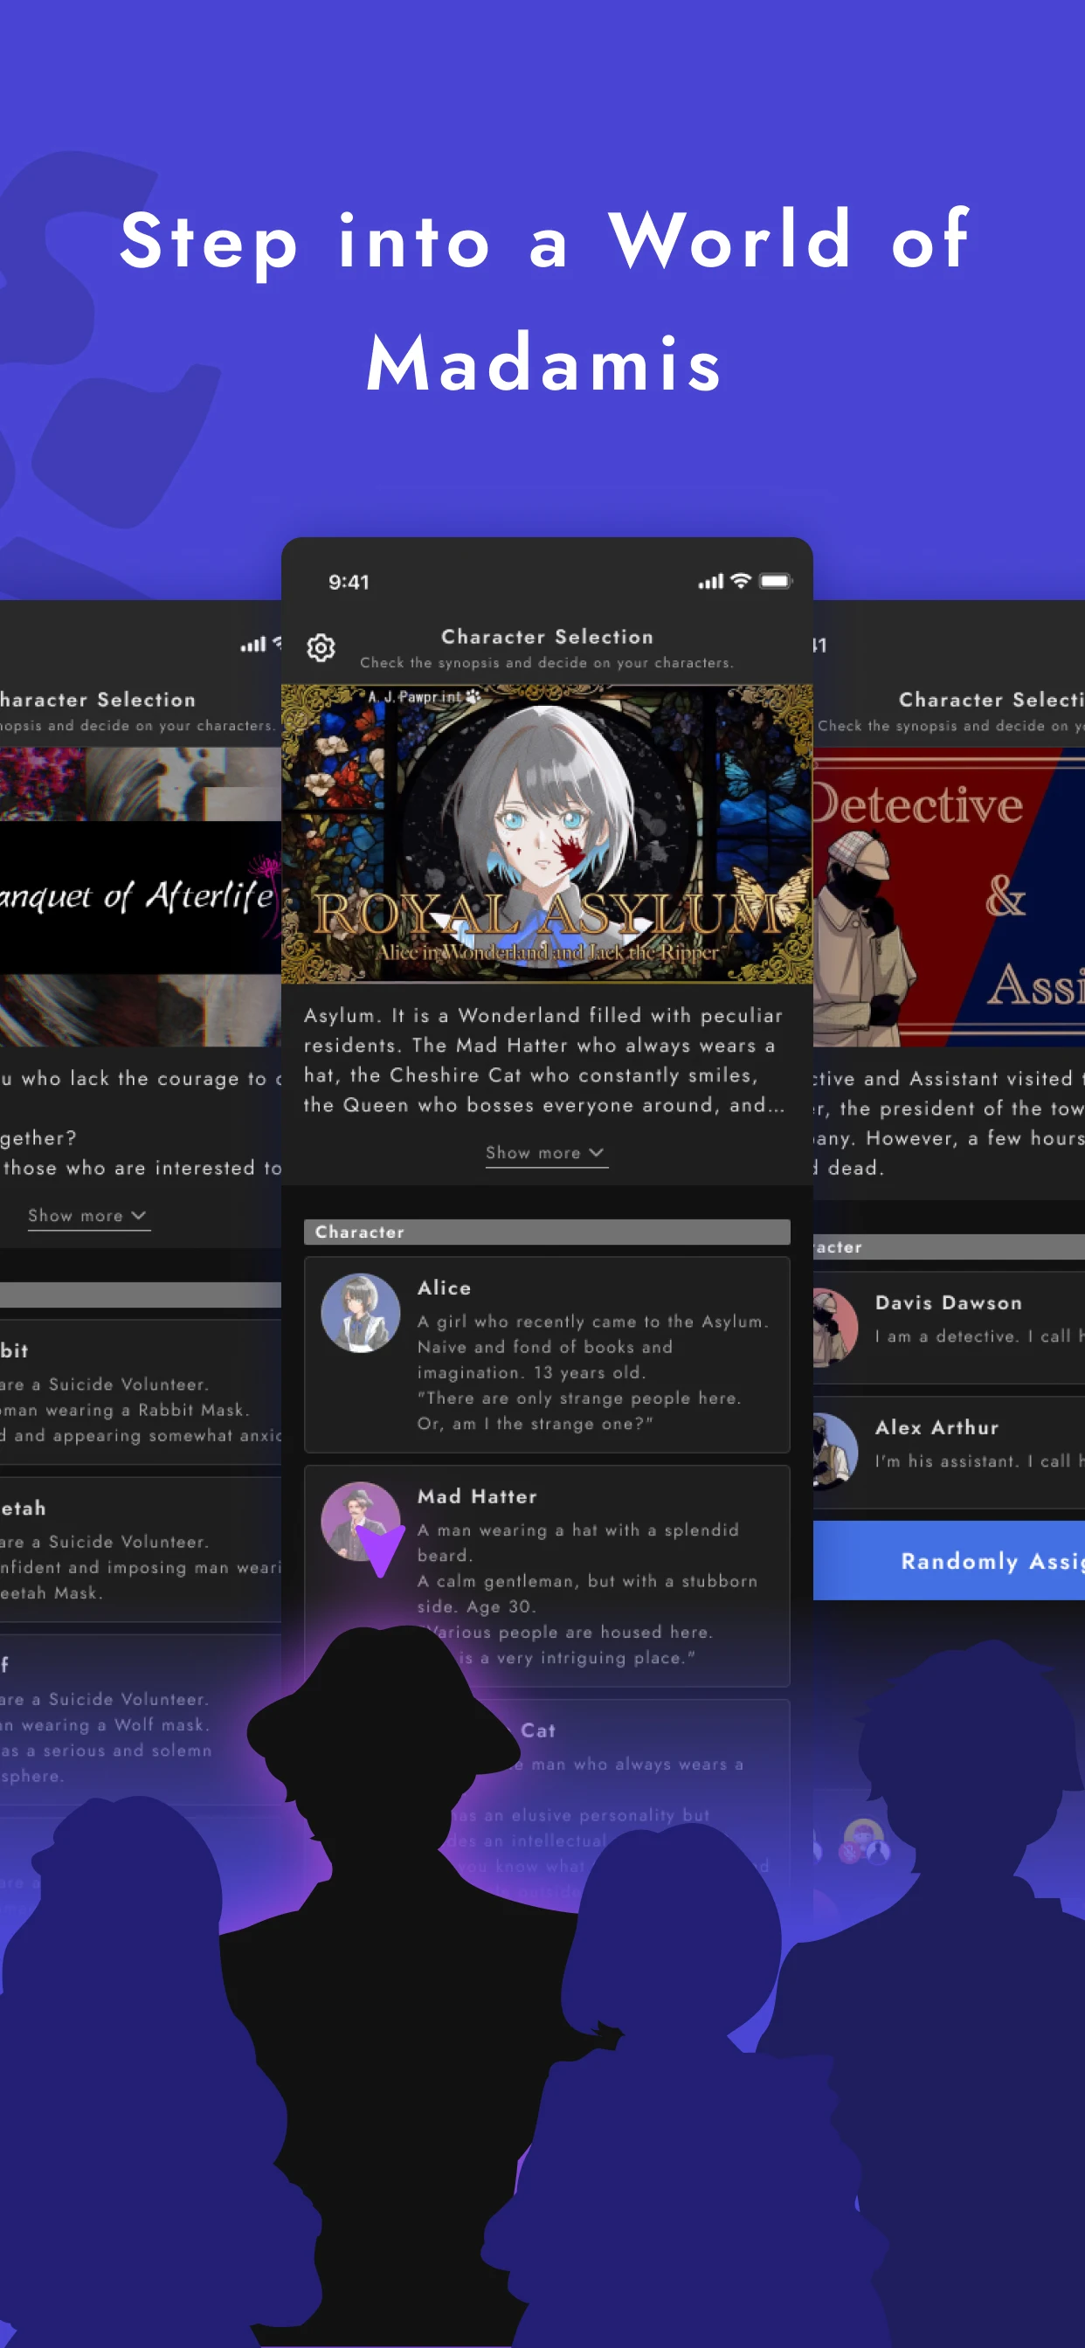Expand synopsis with center Show more
The image size is (1085, 2348).
click(x=545, y=1153)
